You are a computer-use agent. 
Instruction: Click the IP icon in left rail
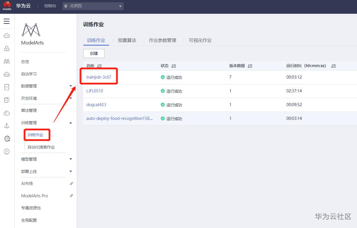tap(7, 151)
